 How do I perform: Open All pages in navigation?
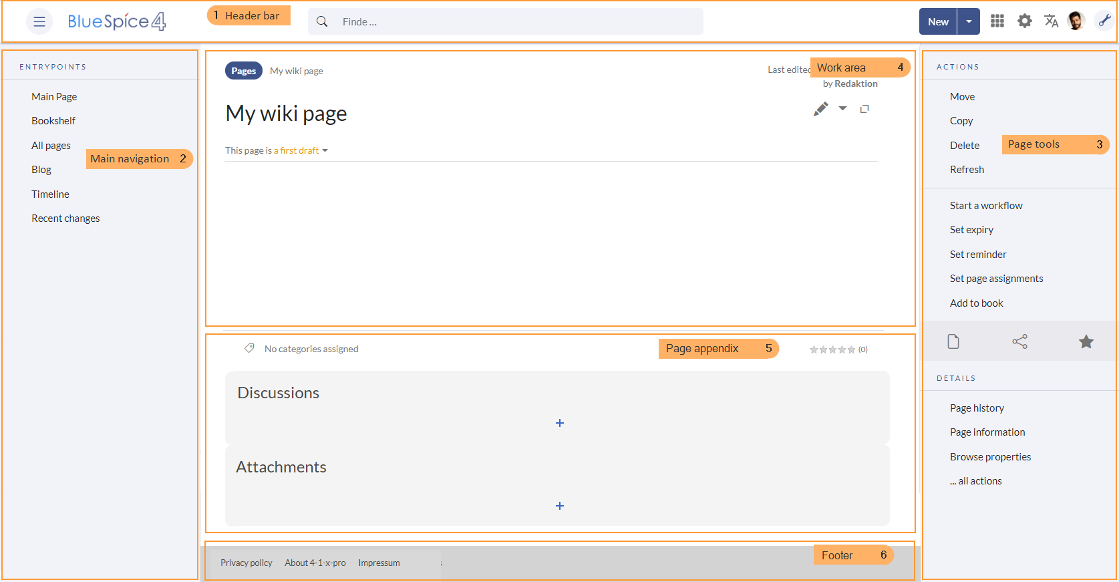(x=51, y=146)
